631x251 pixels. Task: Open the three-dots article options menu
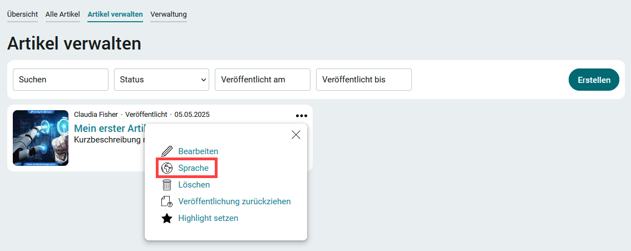tap(302, 115)
